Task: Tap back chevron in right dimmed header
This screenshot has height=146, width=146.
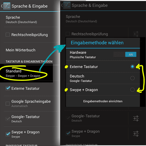Action: 62,5
